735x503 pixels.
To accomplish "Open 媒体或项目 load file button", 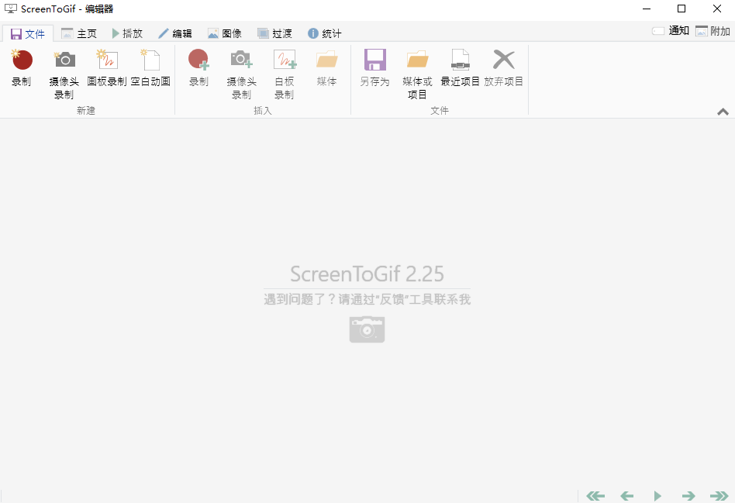I will [x=417, y=74].
